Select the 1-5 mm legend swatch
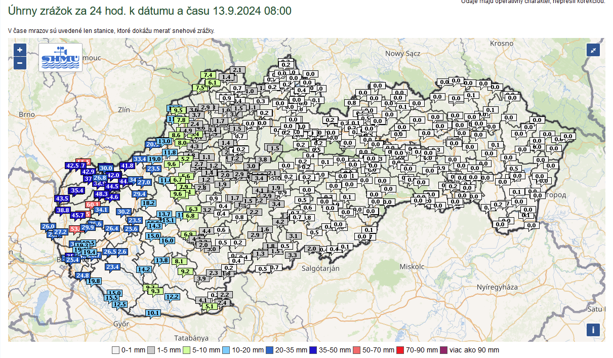Screen dimensions: 613x358 coord(151,350)
